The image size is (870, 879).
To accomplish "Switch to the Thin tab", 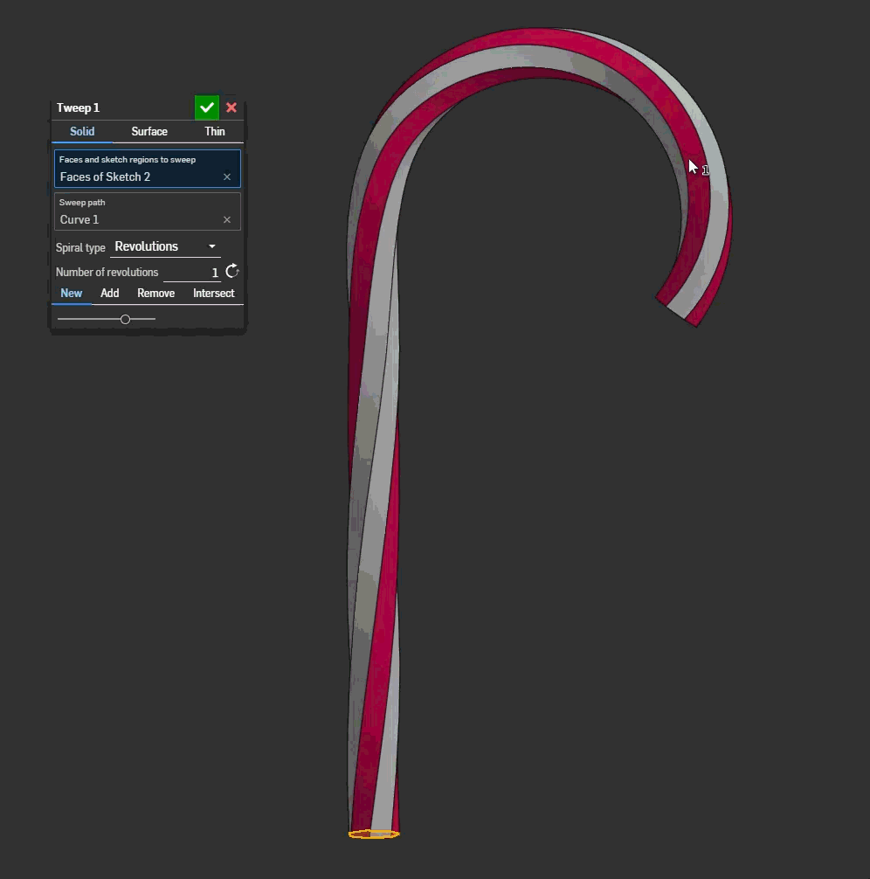I will (x=215, y=131).
